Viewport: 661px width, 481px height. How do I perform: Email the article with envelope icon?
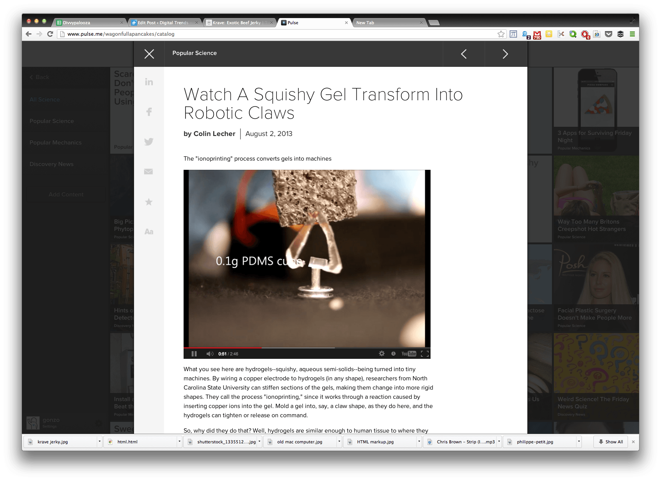(149, 171)
